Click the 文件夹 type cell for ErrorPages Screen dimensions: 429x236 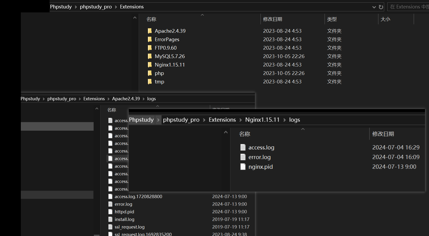334,39
